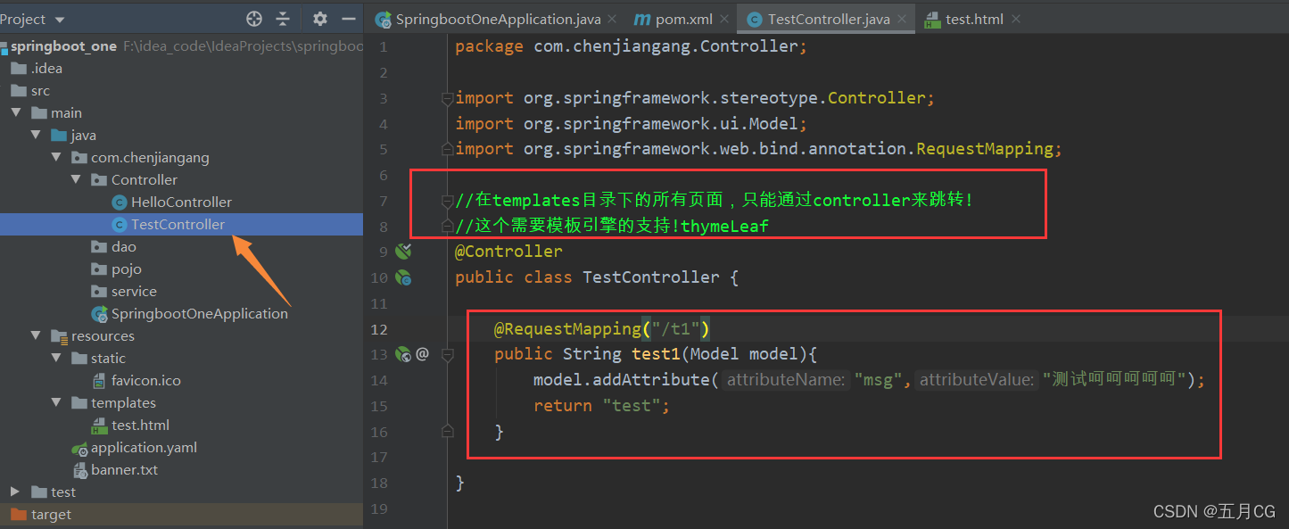Click the banner.txt file icon
This screenshot has width=1289, height=529.
click(79, 470)
